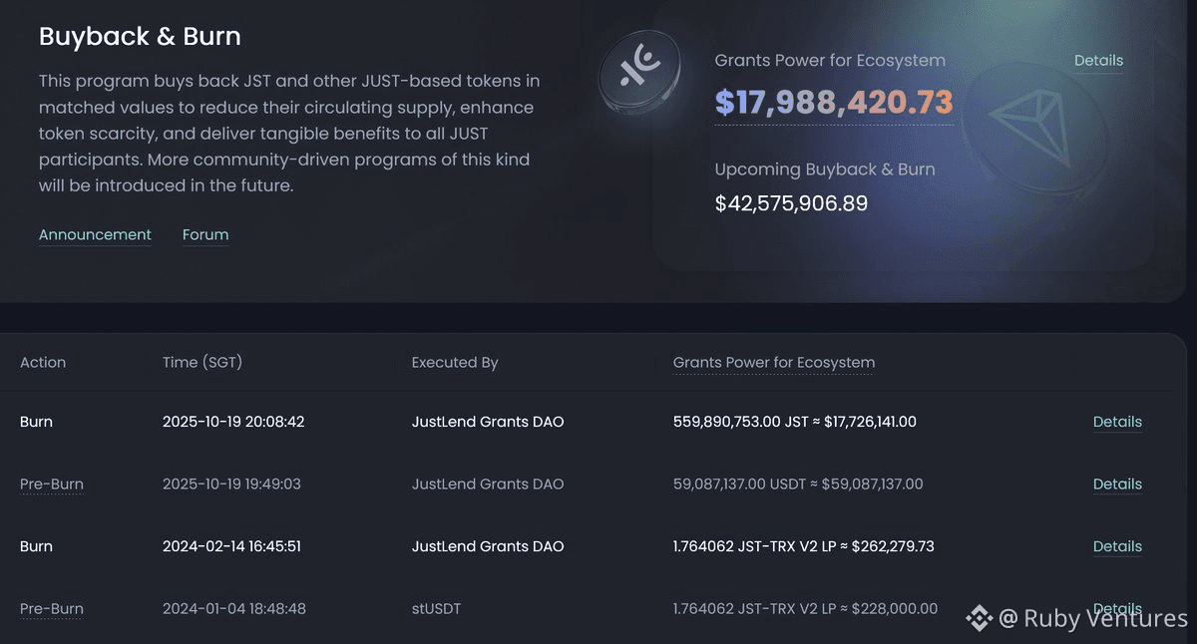The image size is (1197, 644).
Task: Open Details beside the top Grants Power heading
Action: coord(1098,61)
